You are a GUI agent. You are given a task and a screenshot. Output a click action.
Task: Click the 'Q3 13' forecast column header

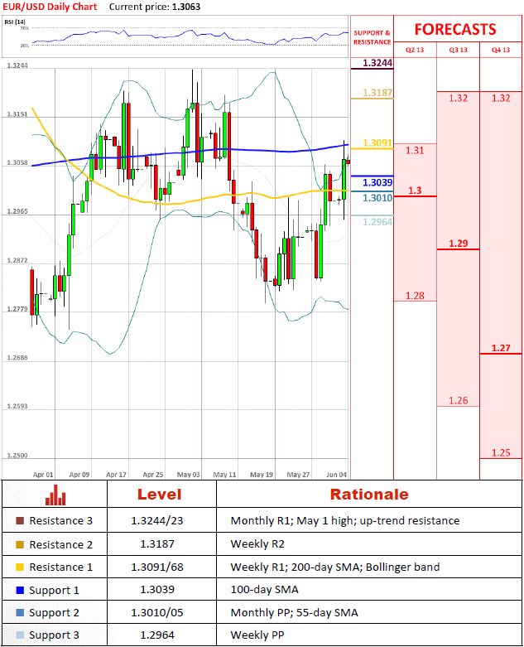[458, 50]
